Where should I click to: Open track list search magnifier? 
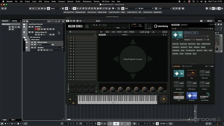(x=63, y=21)
